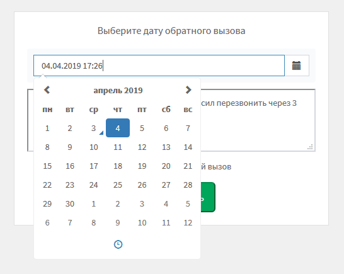Grab the textarea resize handle corner

(x=311, y=147)
